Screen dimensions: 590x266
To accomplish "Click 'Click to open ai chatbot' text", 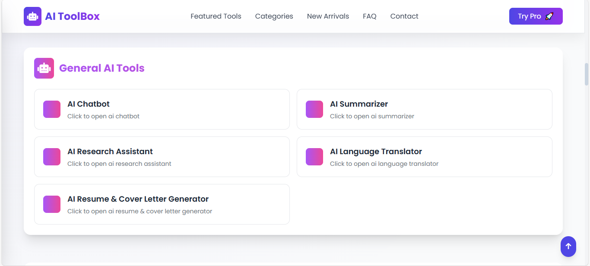I will click(104, 116).
